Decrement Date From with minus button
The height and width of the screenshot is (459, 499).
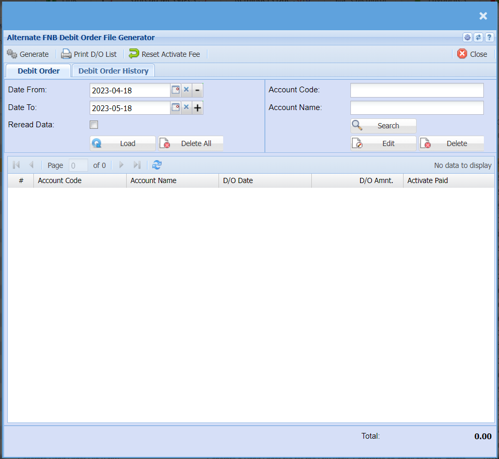(x=198, y=90)
